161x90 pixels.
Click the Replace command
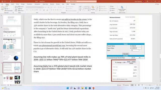tap(112, 8)
